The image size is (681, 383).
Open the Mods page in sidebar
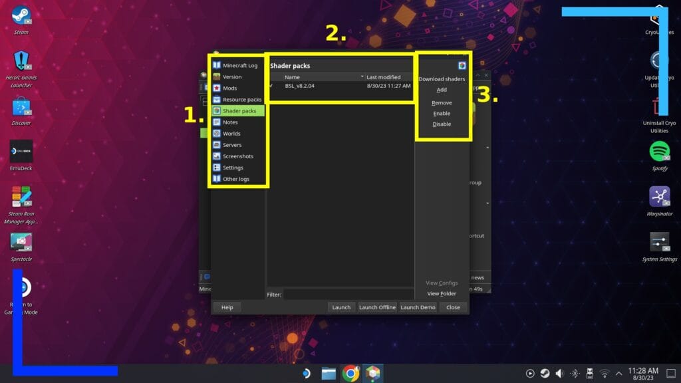[229, 88]
